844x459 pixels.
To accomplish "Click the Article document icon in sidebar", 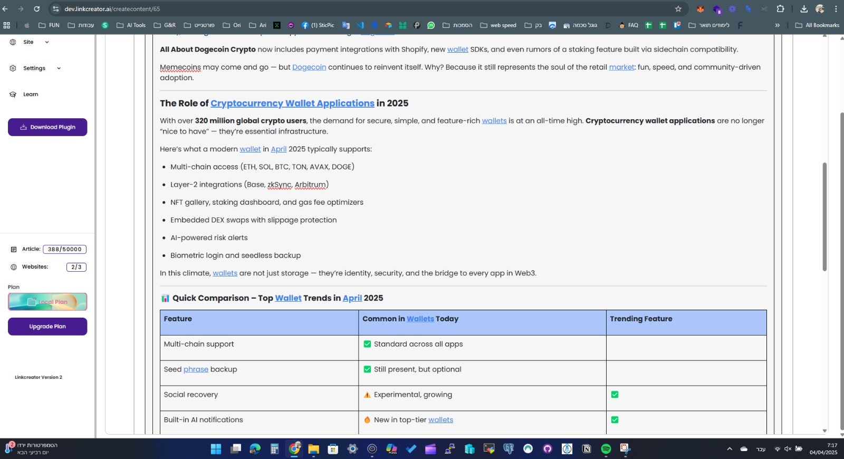I will point(14,250).
